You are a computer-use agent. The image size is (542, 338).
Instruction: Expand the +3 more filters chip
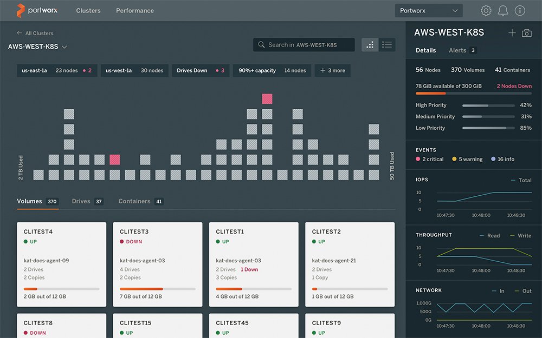[332, 70]
